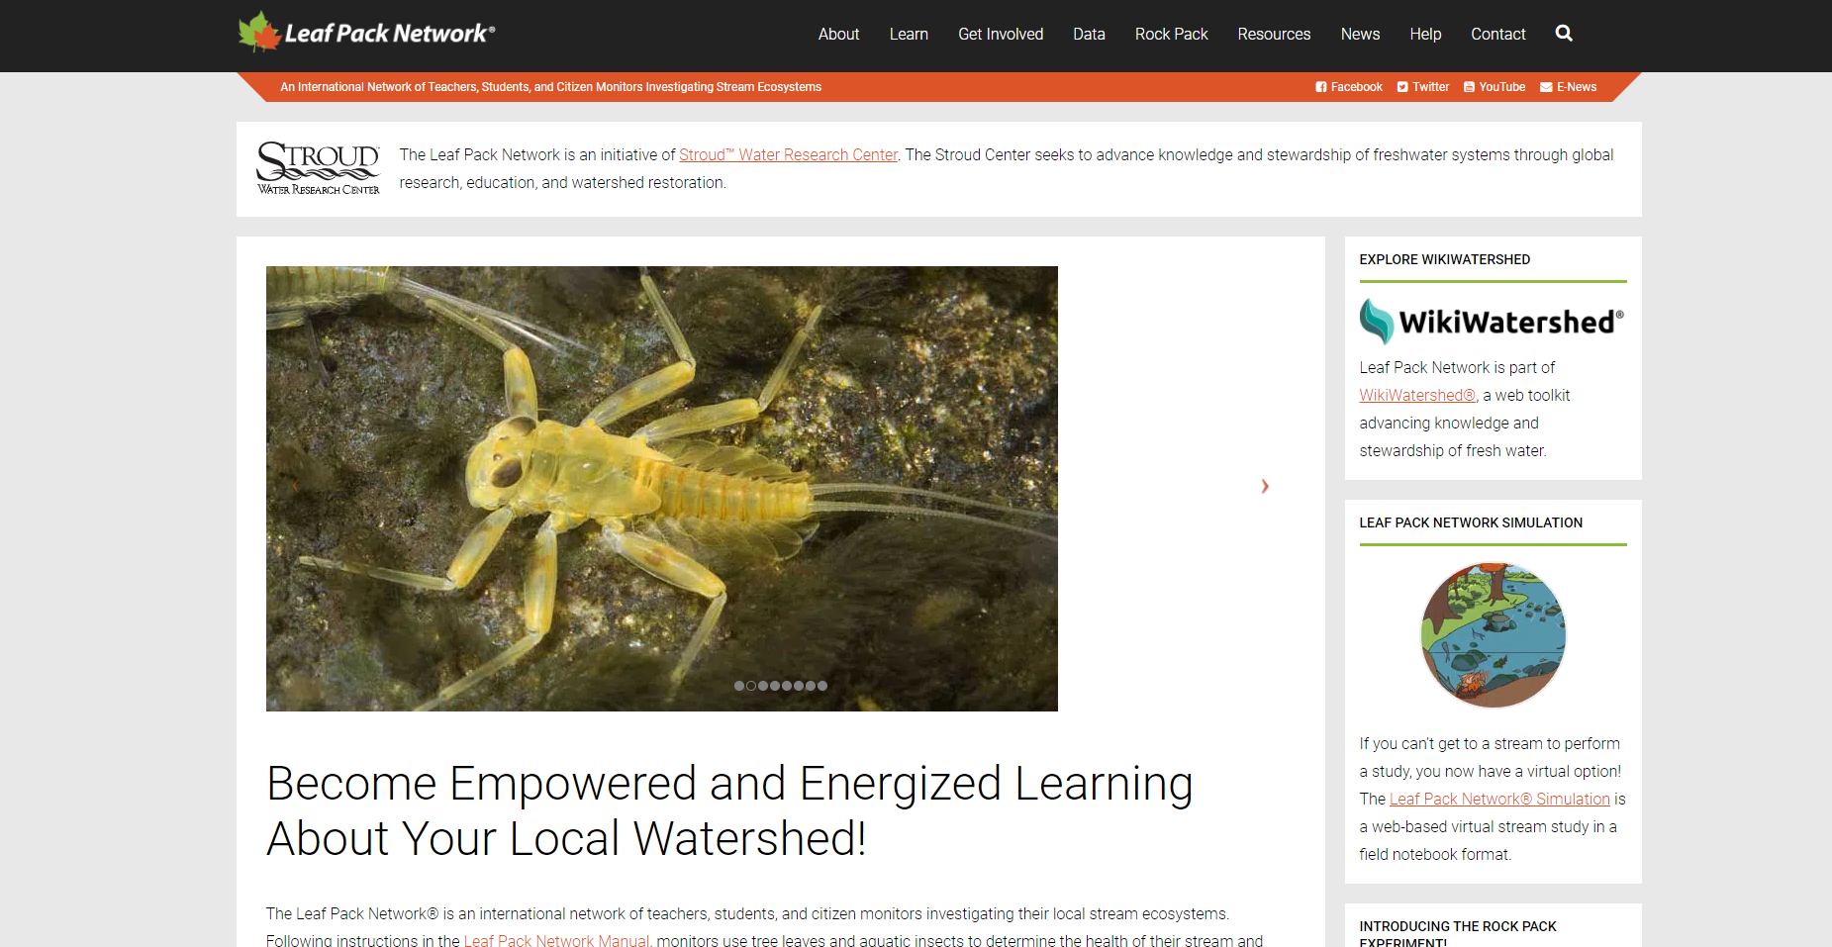Click the stream simulation circular thumbnail
1832x947 pixels.
point(1493,634)
